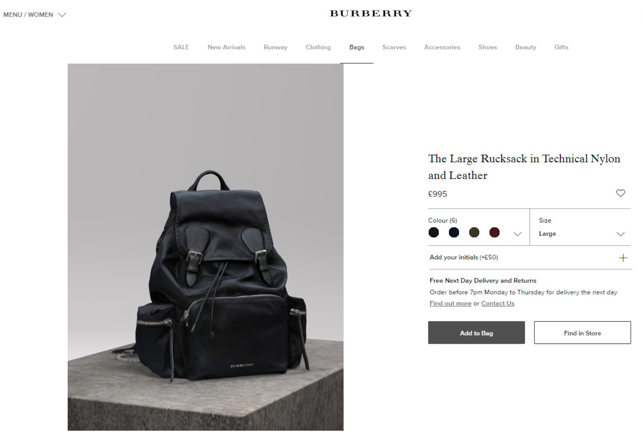Click the Add to Bag button
This screenshot has width=643, height=440.
click(476, 333)
